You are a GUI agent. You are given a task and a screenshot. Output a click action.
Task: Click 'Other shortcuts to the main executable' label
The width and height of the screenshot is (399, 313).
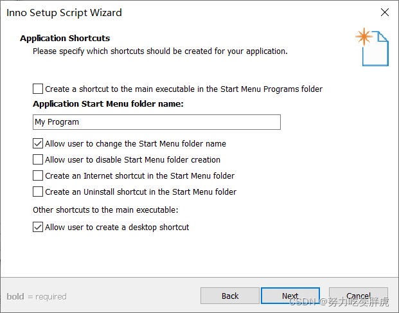pyautogui.click(x=105, y=210)
